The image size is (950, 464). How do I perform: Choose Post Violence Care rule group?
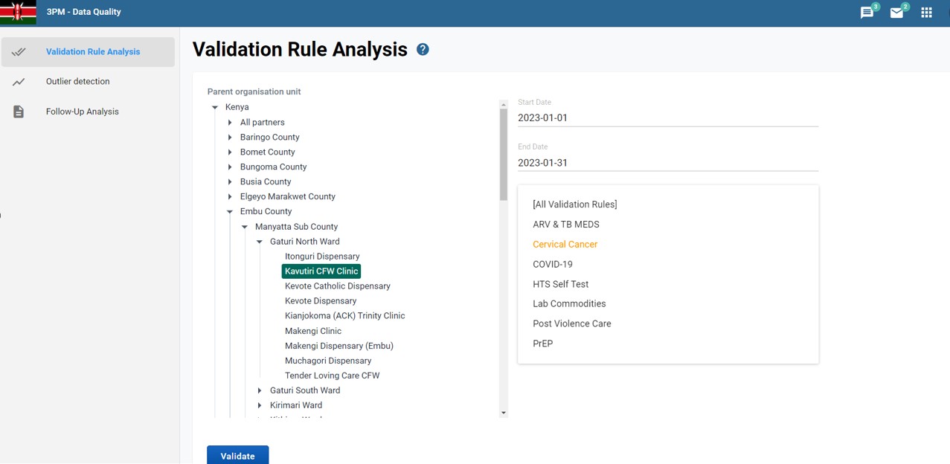click(572, 323)
